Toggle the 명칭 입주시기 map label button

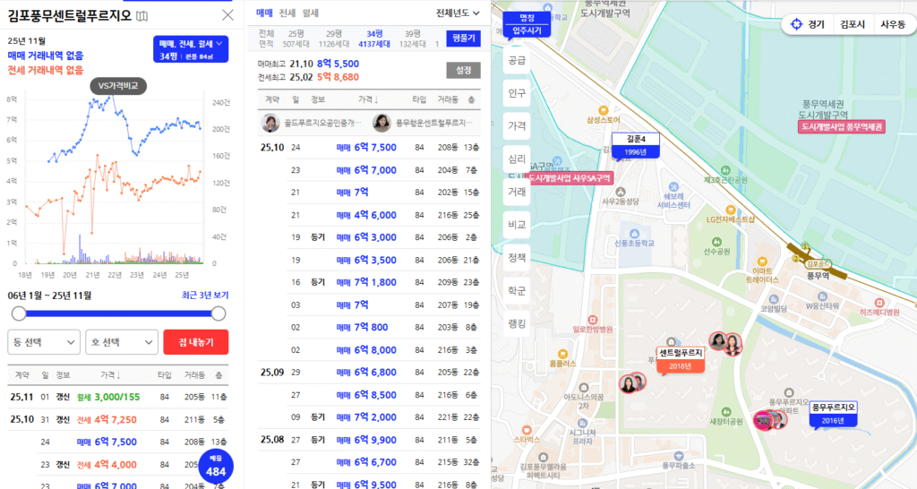click(527, 24)
